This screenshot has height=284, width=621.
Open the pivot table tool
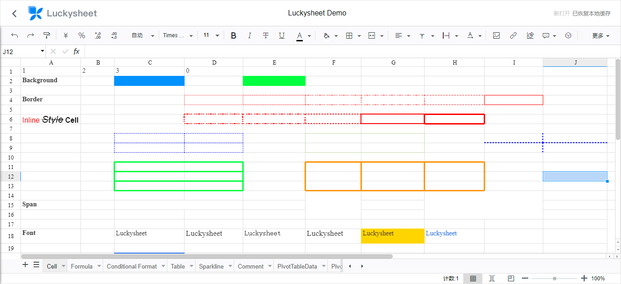568,35
